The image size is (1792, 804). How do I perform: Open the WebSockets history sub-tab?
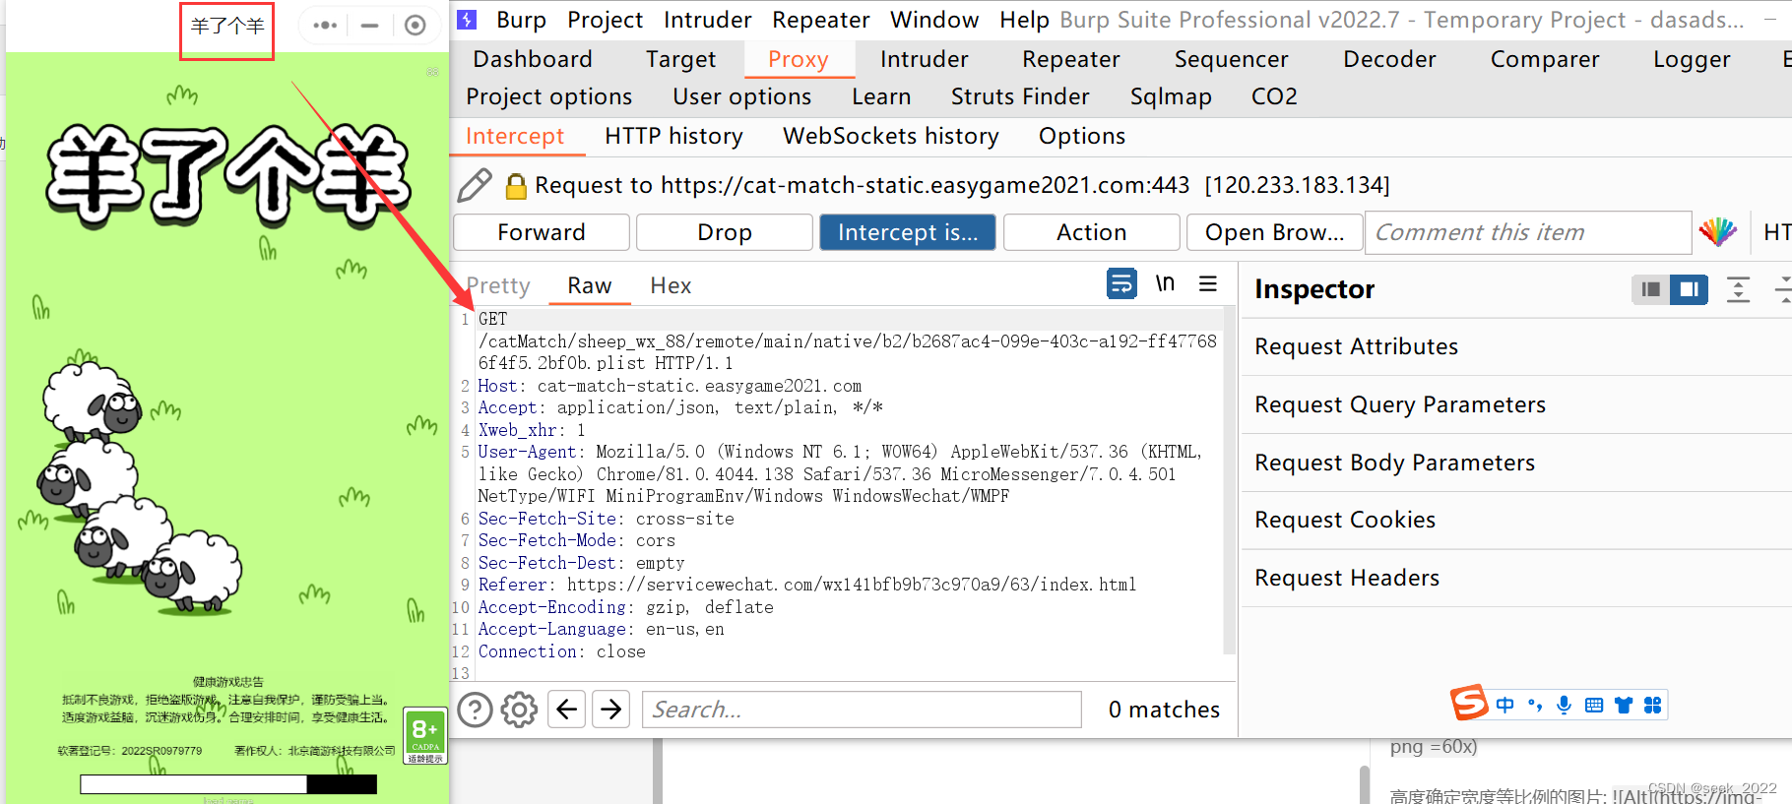[890, 136]
